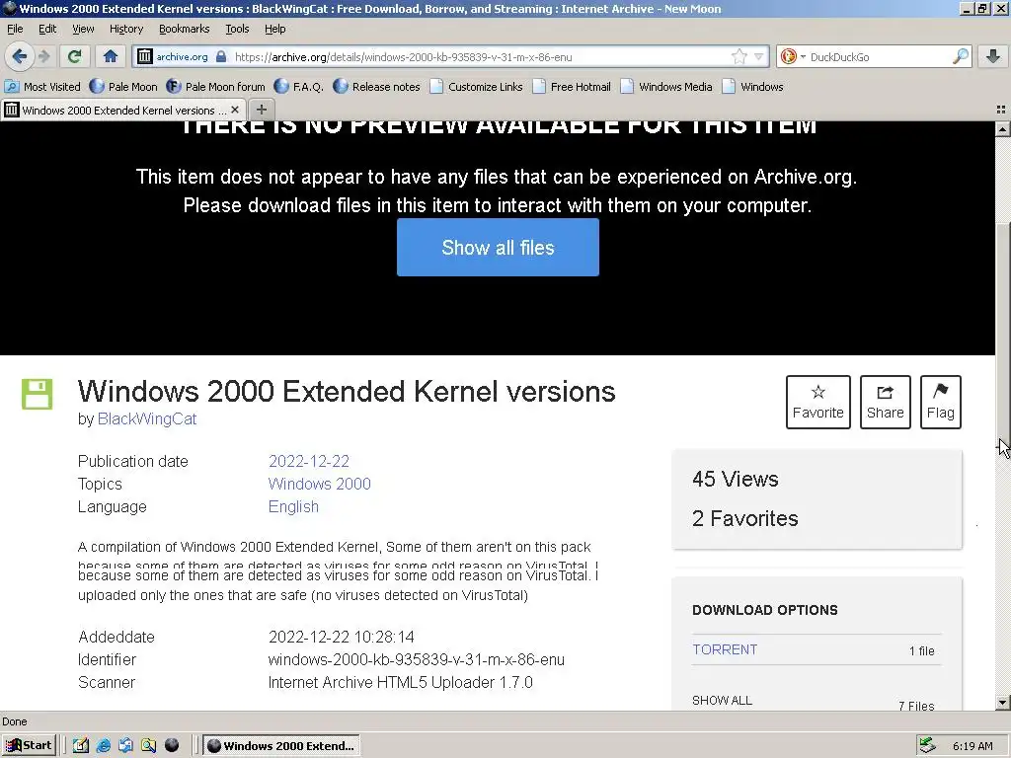Click the Windows 2000 Extend... taskbar button
1011x758 pixels.
(x=281, y=746)
